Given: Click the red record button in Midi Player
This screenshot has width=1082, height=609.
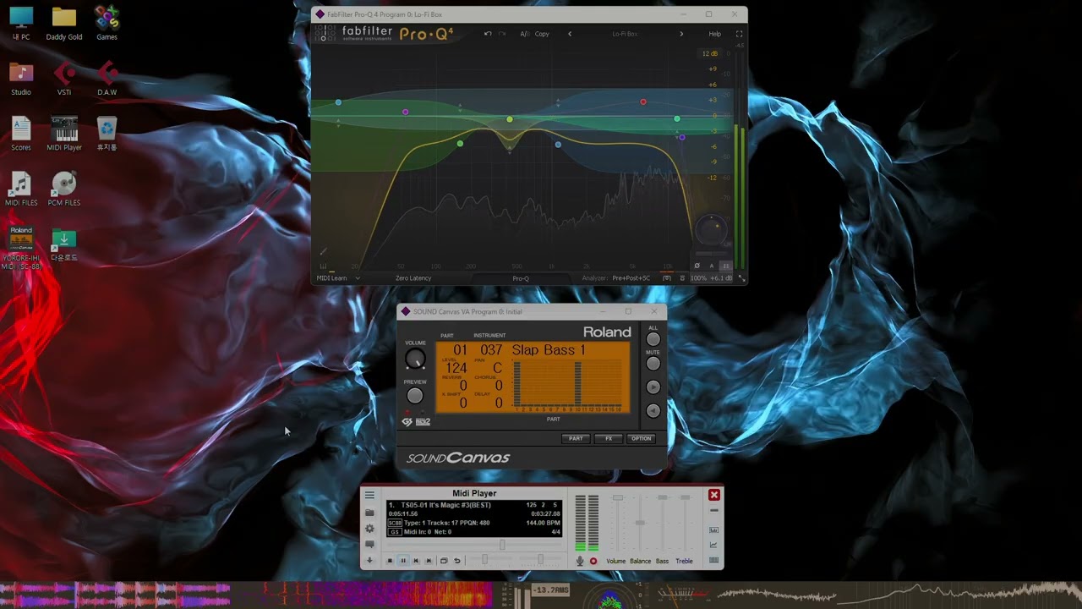Looking at the screenshot, I should (593, 561).
